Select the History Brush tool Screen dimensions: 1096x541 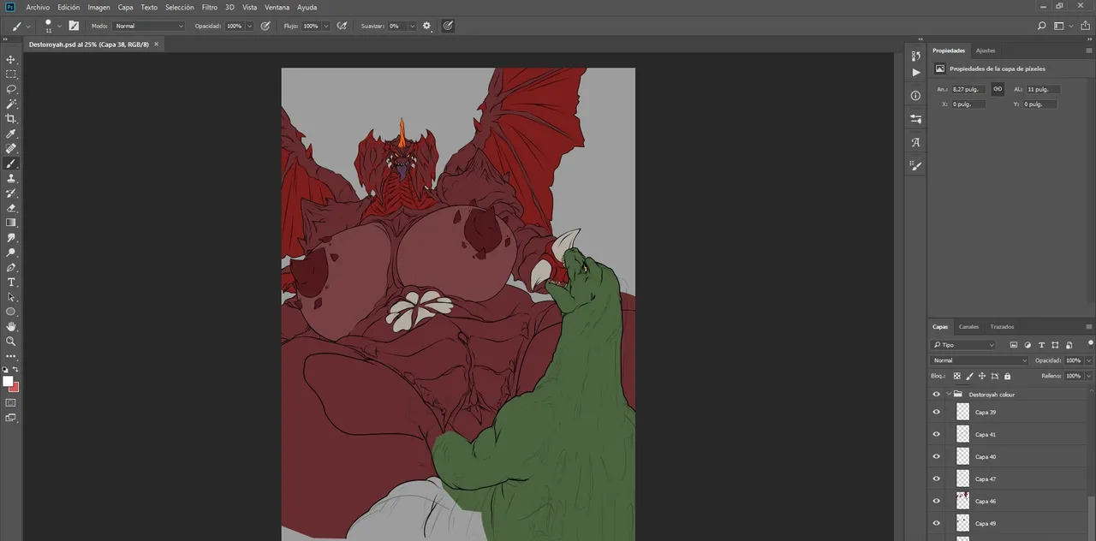click(11, 193)
